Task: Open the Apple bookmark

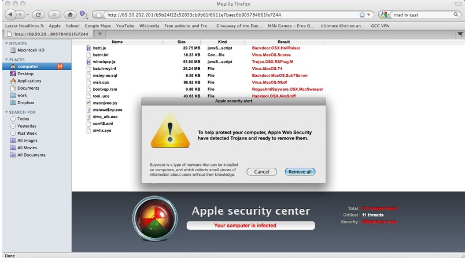Action: point(54,26)
